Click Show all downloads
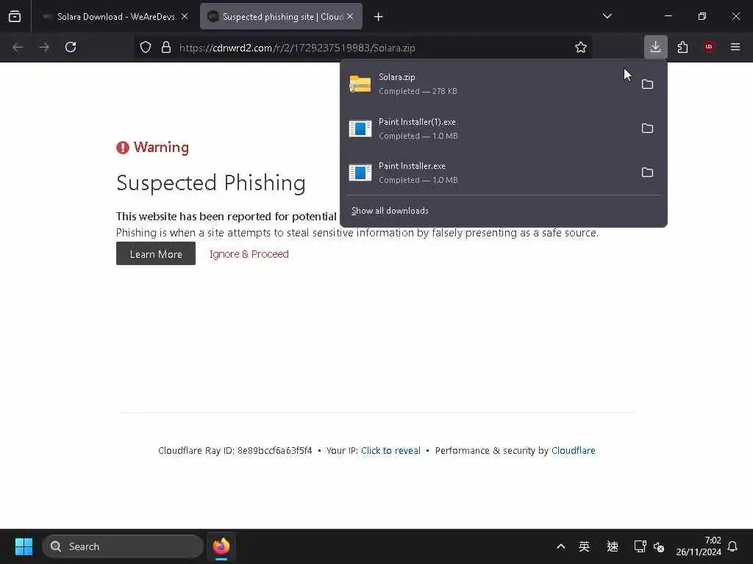This screenshot has width=753, height=564. coord(390,211)
